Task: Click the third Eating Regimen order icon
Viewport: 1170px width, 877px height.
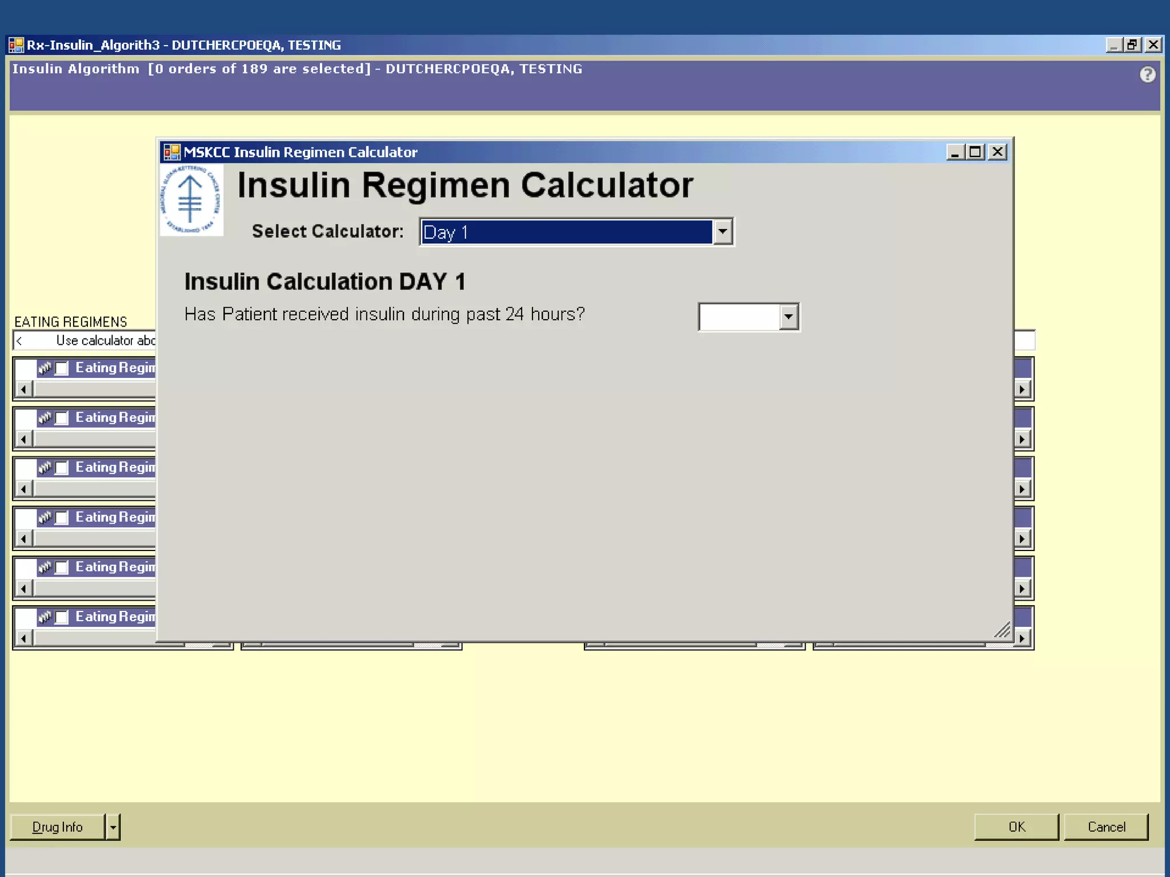Action: coord(45,467)
